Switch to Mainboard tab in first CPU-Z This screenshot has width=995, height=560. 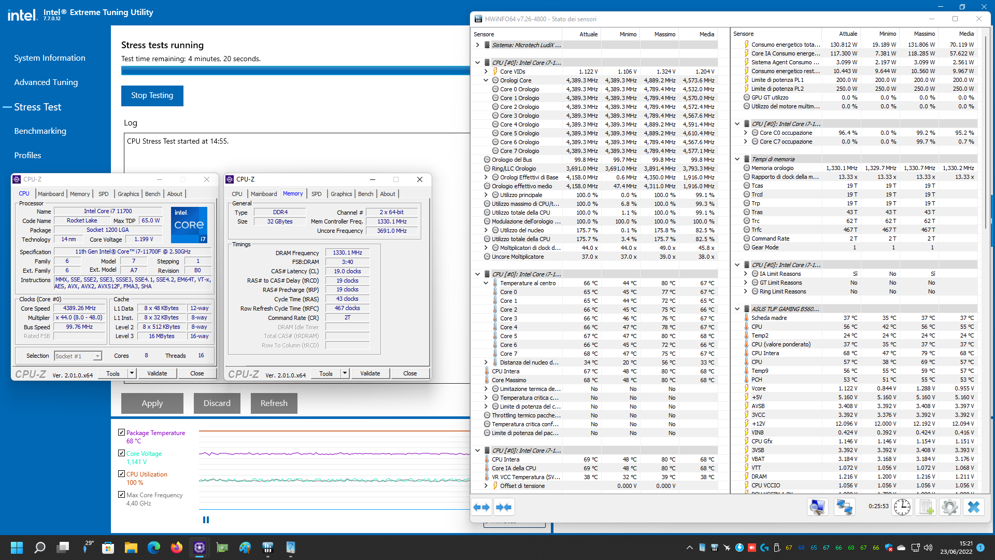[51, 194]
